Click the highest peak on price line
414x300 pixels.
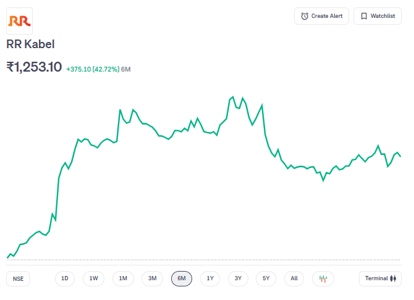point(233,97)
